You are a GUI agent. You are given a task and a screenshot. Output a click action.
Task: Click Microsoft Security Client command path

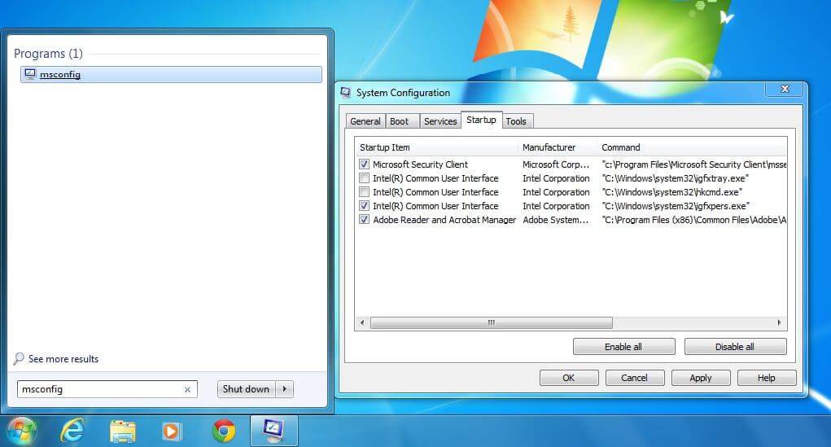click(693, 164)
